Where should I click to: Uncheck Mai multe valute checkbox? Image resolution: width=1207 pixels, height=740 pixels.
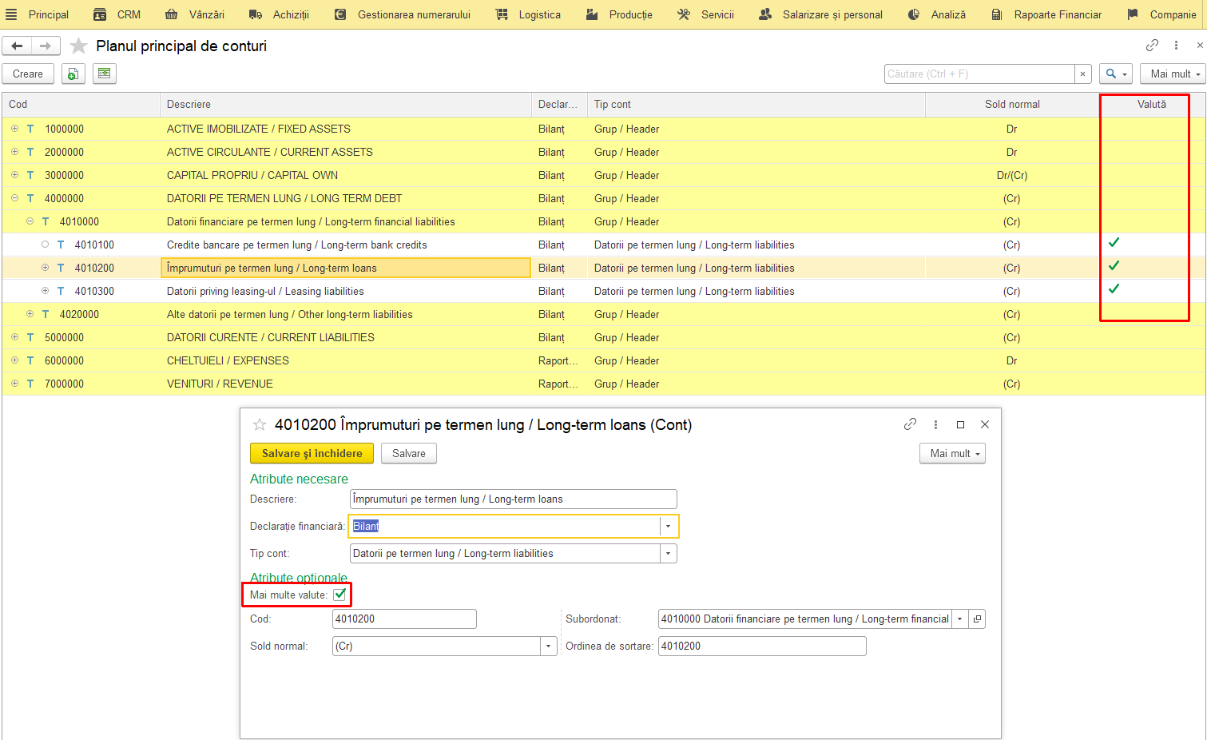[339, 595]
